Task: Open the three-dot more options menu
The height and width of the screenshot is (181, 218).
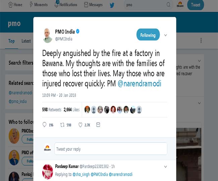Action: 201,40
